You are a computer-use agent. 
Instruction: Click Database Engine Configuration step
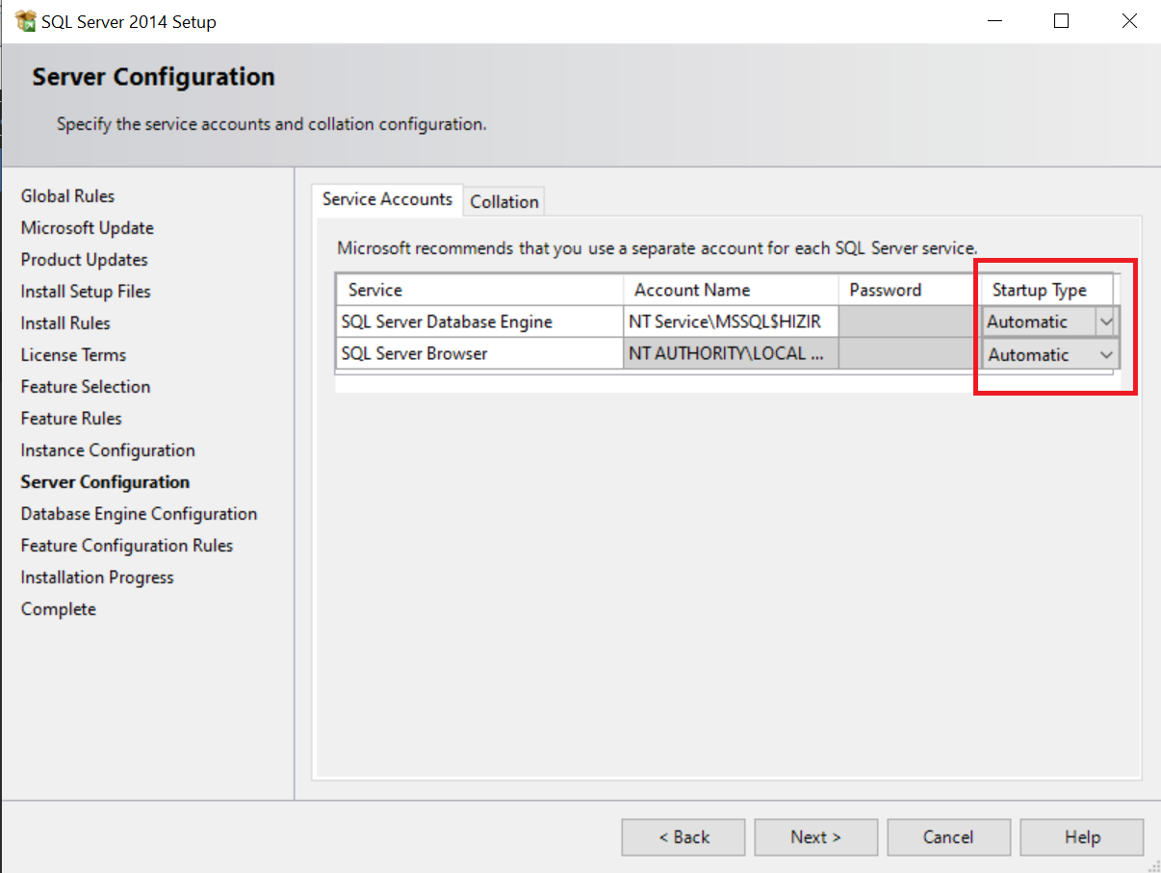pos(139,514)
